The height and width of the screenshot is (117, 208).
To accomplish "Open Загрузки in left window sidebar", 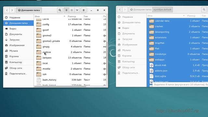I will [x=19, y=40].
